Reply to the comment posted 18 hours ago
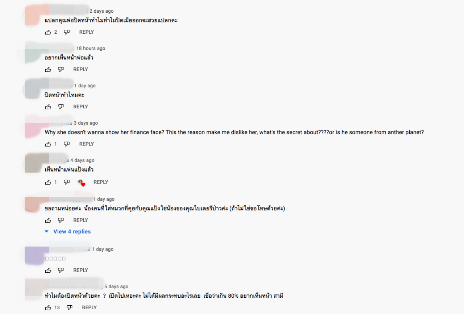The width and height of the screenshot is (464, 314). click(80, 69)
